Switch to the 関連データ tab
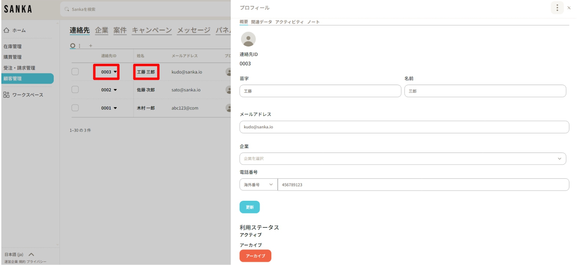 pos(261,22)
